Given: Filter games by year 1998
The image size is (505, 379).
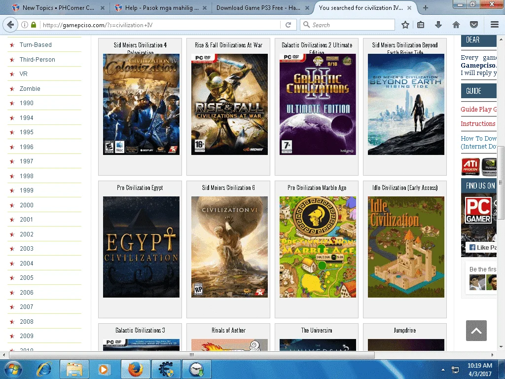Looking at the screenshot, I should [x=27, y=176].
